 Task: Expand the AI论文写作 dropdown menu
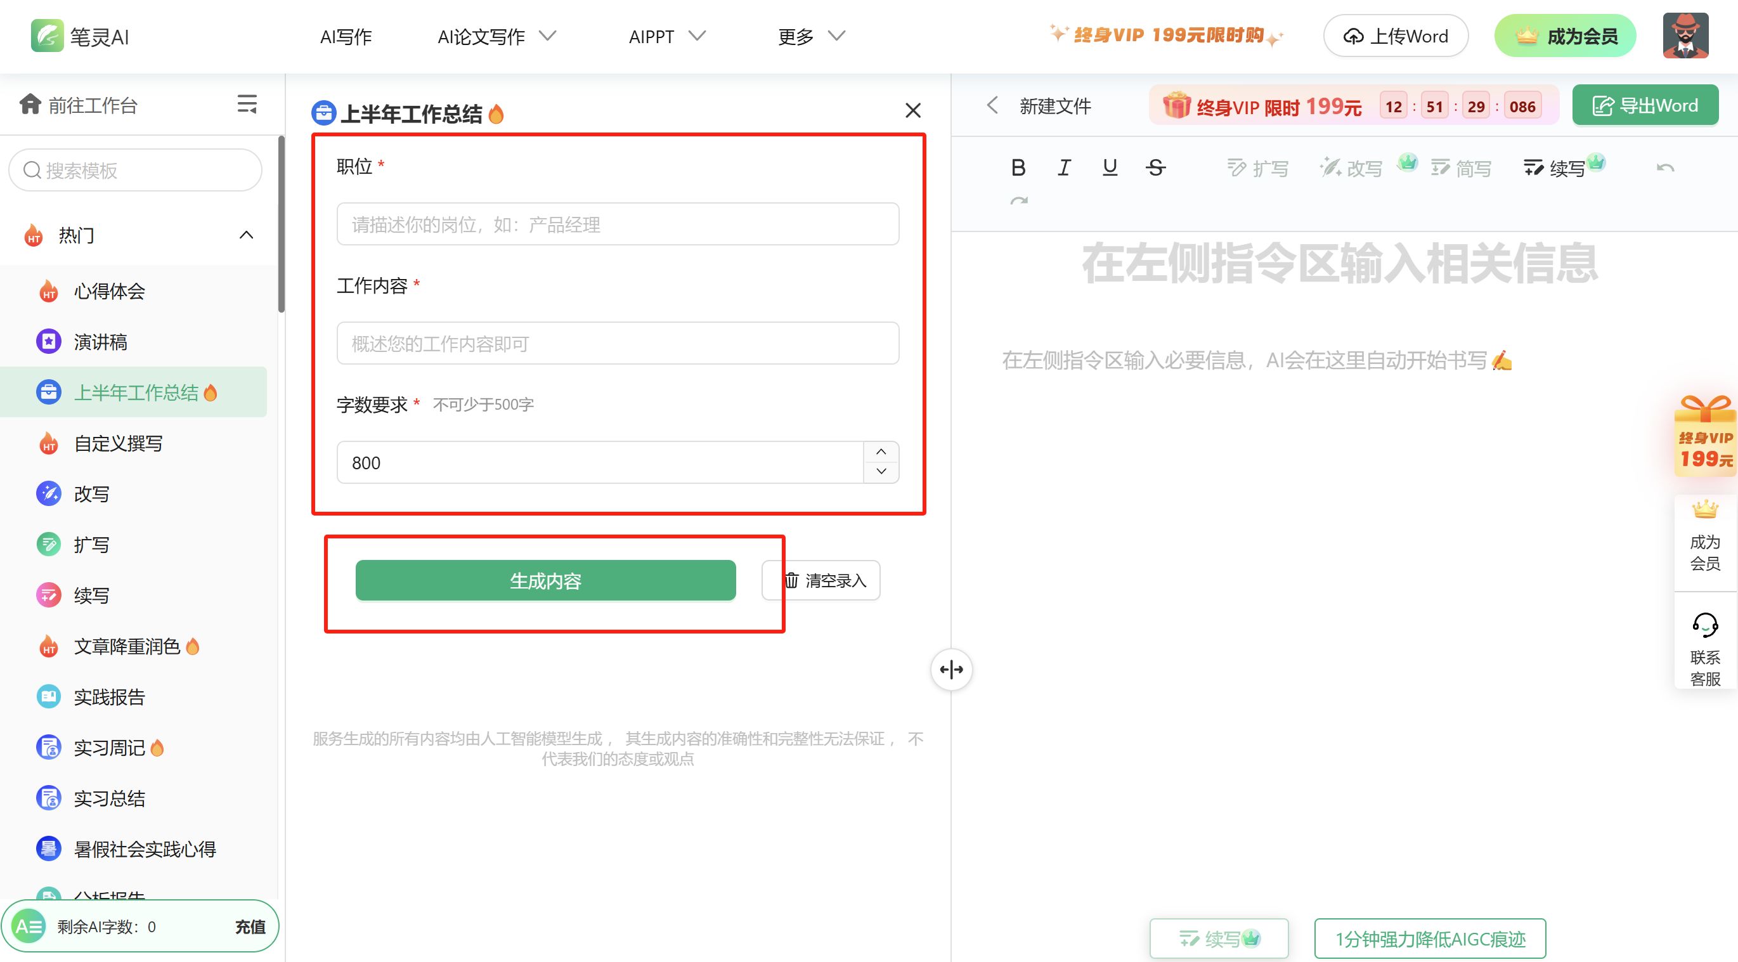pyautogui.click(x=496, y=36)
